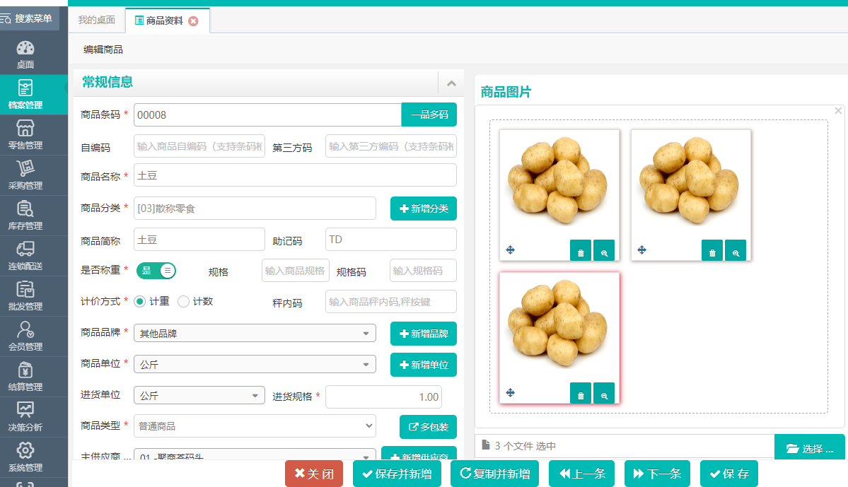Click the 新增单位 button
848x487 pixels.
click(x=424, y=365)
